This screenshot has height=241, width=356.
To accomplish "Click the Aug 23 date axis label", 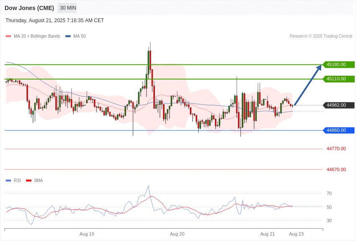I will coord(296,234).
